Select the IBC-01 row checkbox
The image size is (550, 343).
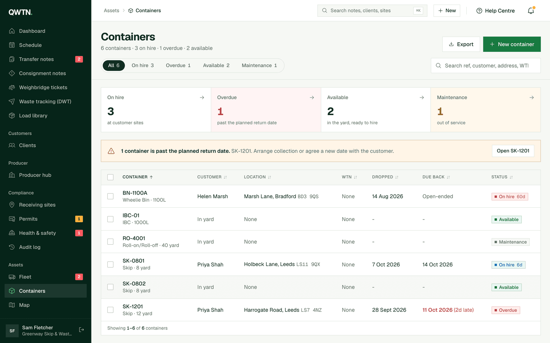click(110, 219)
